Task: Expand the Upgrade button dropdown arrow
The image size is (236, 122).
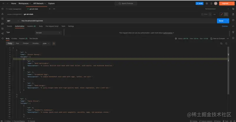Action: [x=233, y=4]
